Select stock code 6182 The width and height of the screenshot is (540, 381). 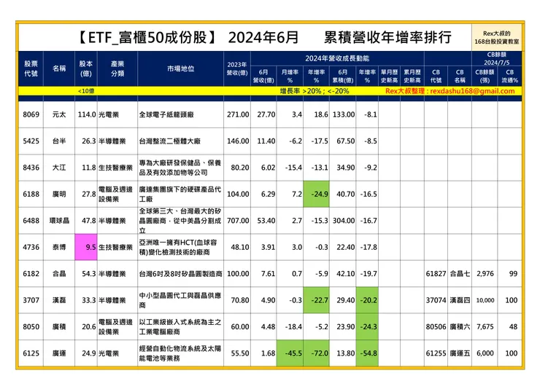click(x=31, y=273)
